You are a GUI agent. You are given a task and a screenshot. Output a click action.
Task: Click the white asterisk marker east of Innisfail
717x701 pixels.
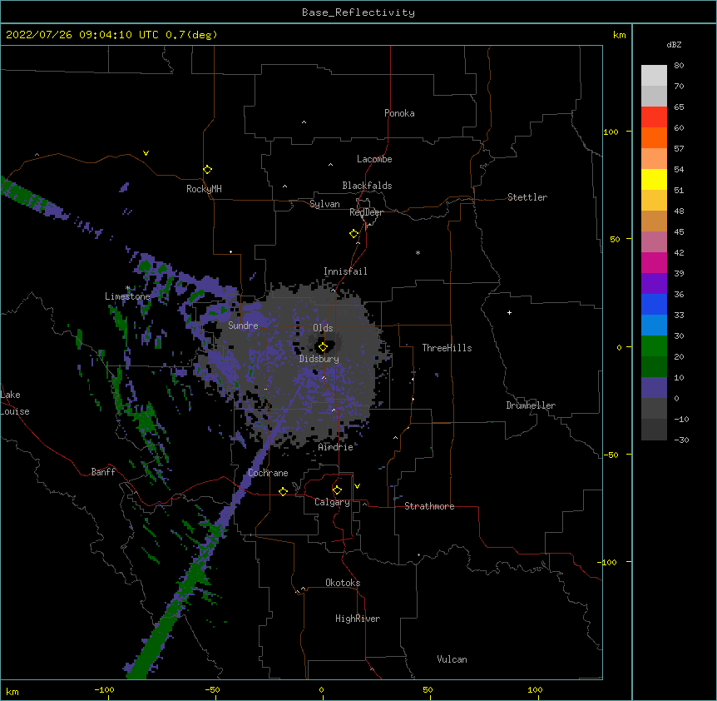(418, 252)
